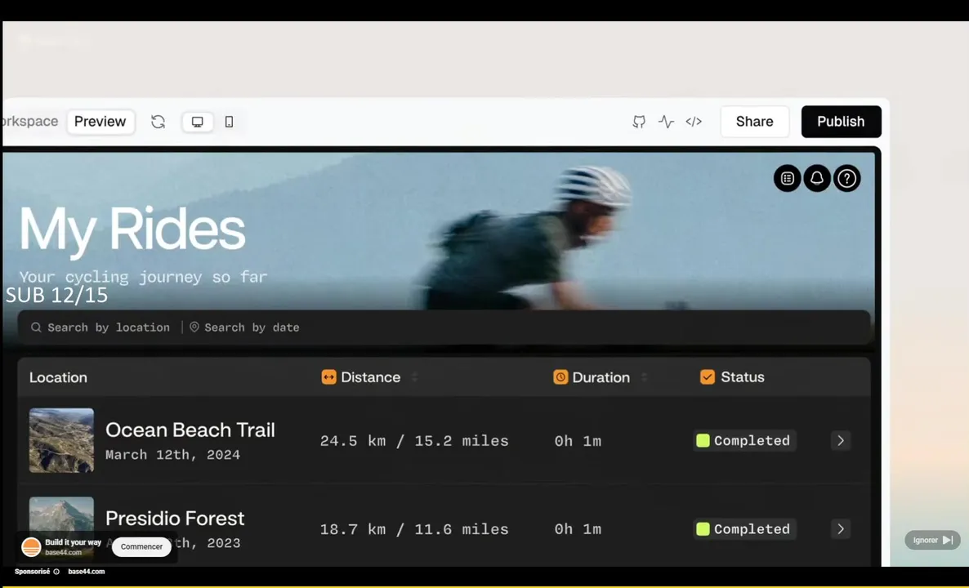
Task: Click the Build it your way ad title
Action: click(73, 542)
